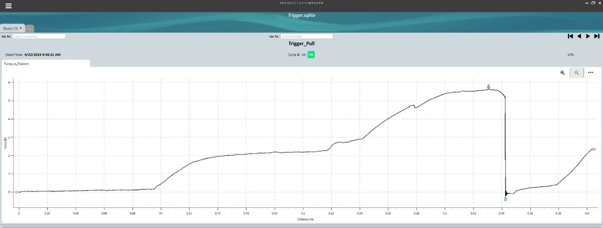Click the orange start marker at origin

[x=16, y=192]
